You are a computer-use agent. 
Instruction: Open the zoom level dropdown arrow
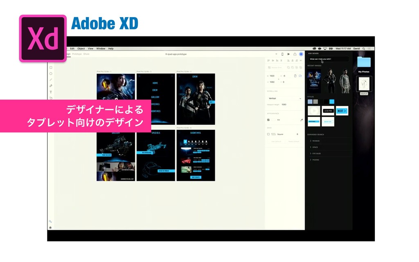[276, 54]
